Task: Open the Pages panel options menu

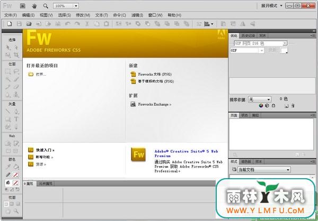Action: (x=312, y=115)
